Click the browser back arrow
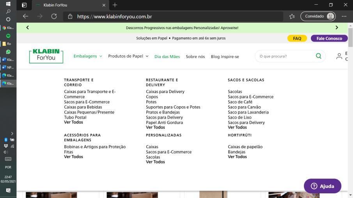 coord(25,16)
